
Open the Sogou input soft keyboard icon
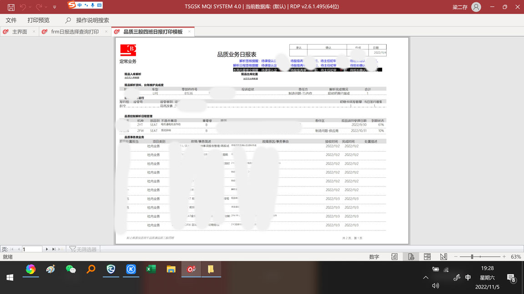(99, 5)
